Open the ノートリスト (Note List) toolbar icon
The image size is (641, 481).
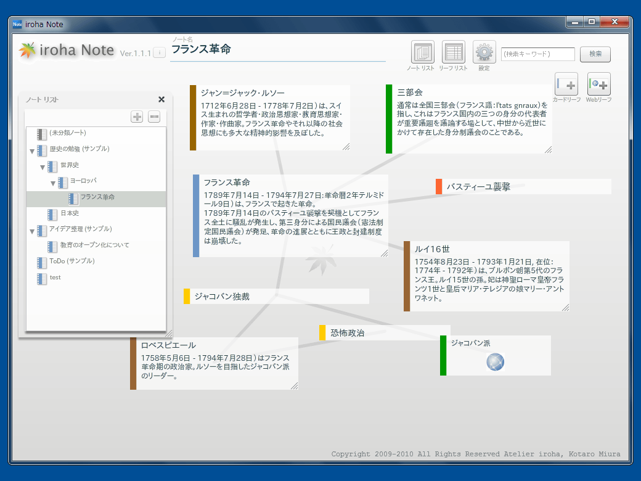(422, 52)
